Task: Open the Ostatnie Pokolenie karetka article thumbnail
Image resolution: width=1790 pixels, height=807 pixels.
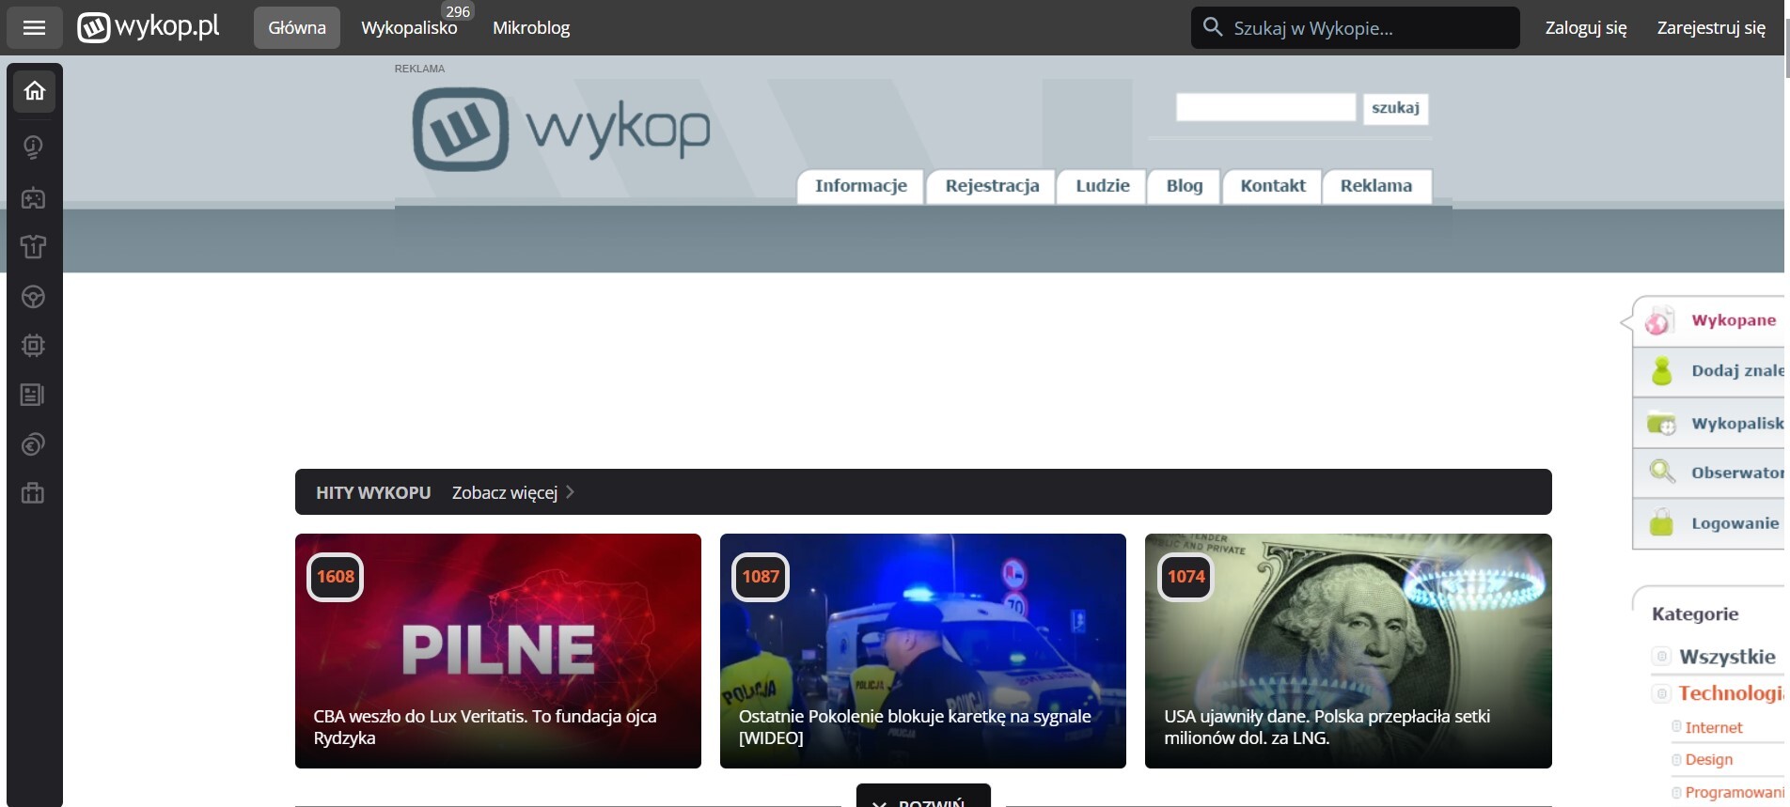Action: coord(922,650)
